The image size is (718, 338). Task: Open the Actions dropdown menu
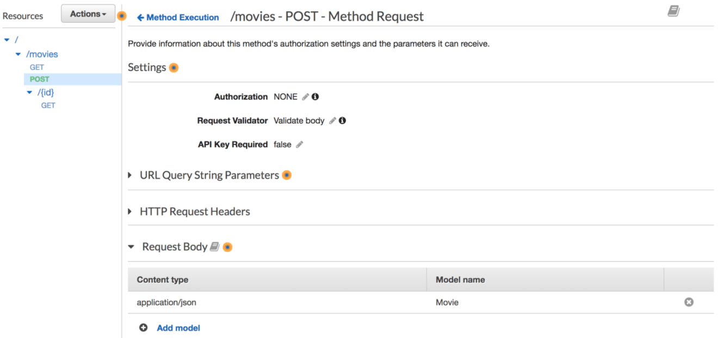(88, 14)
